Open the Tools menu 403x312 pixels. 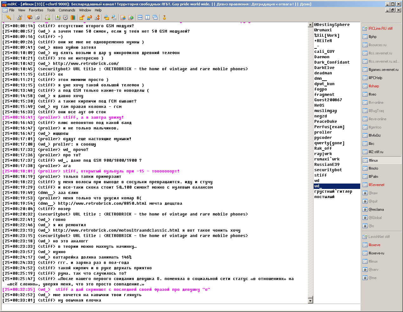coord(51,10)
